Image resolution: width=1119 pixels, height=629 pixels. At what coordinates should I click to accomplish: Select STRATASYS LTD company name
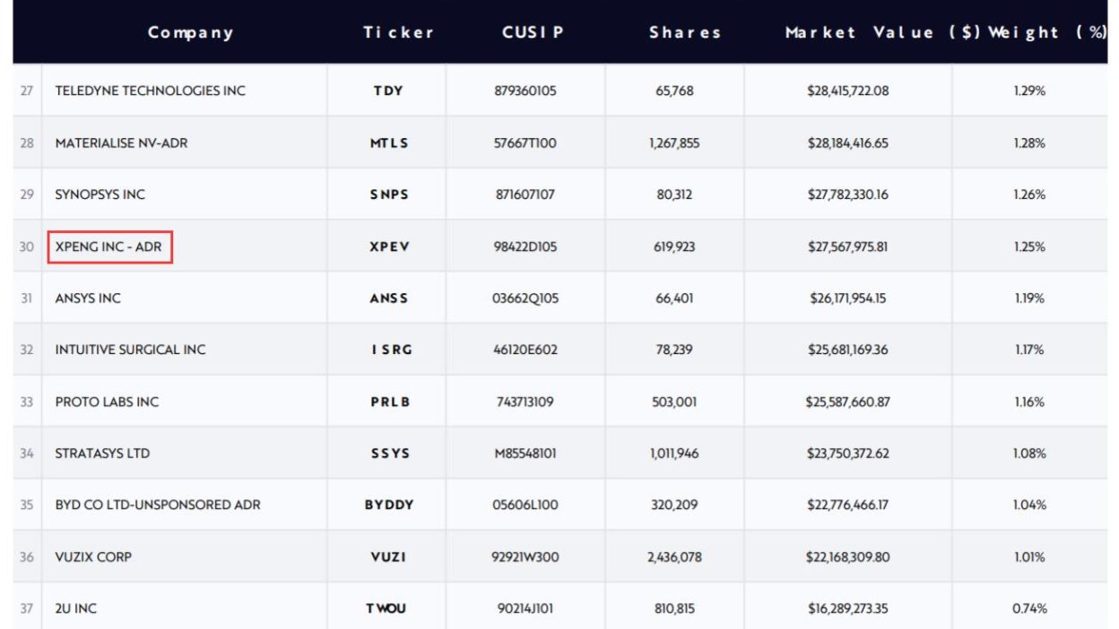102,453
